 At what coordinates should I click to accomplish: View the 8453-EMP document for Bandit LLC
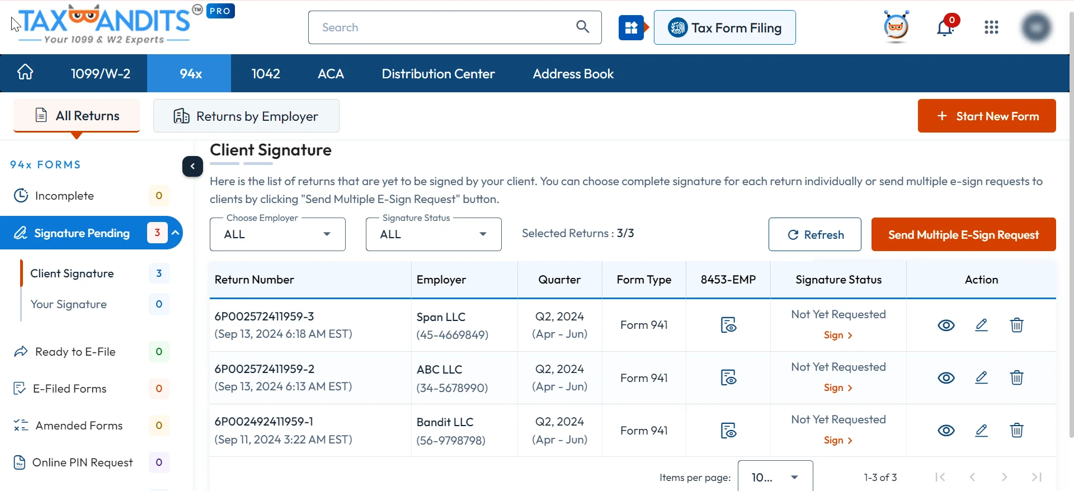pos(728,430)
